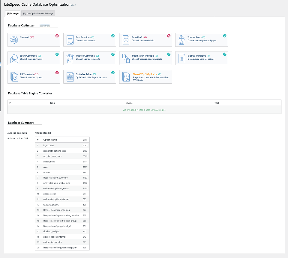Click red X status on All Transients

(x=57, y=73)
